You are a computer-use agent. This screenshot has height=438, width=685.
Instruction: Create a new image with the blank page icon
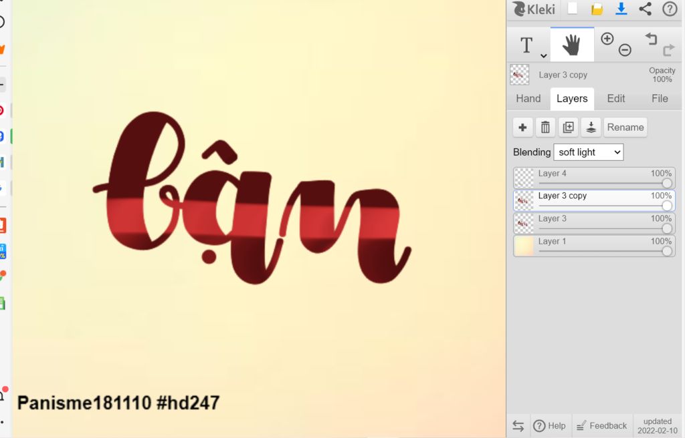tap(573, 9)
